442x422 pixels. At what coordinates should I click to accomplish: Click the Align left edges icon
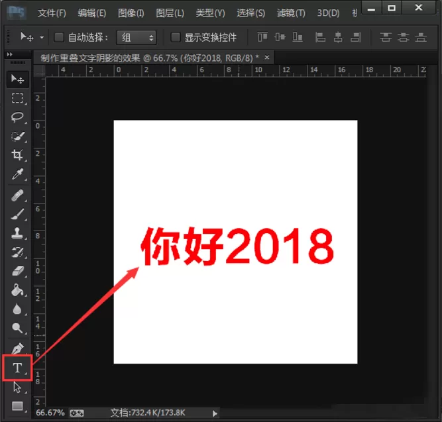pos(320,37)
